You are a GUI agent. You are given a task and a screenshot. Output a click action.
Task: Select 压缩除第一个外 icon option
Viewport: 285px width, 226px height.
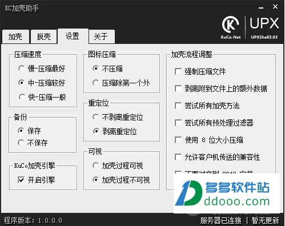tap(121, 83)
